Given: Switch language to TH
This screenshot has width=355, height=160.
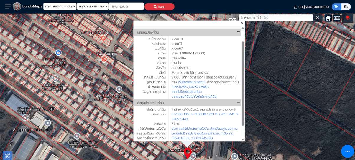Looking at the screenshot, I should tap(336, 7).
